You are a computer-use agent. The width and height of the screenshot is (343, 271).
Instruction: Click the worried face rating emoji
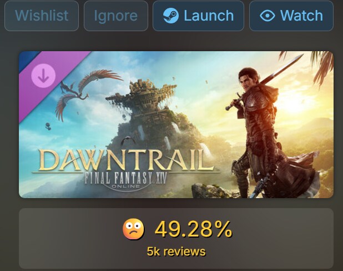[x=133, y=229]
